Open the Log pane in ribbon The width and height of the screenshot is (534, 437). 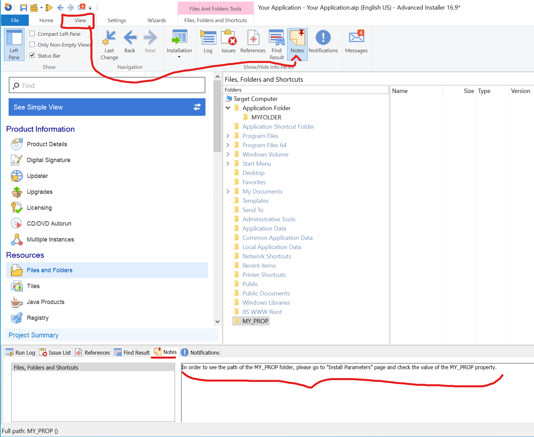[208, 42]
